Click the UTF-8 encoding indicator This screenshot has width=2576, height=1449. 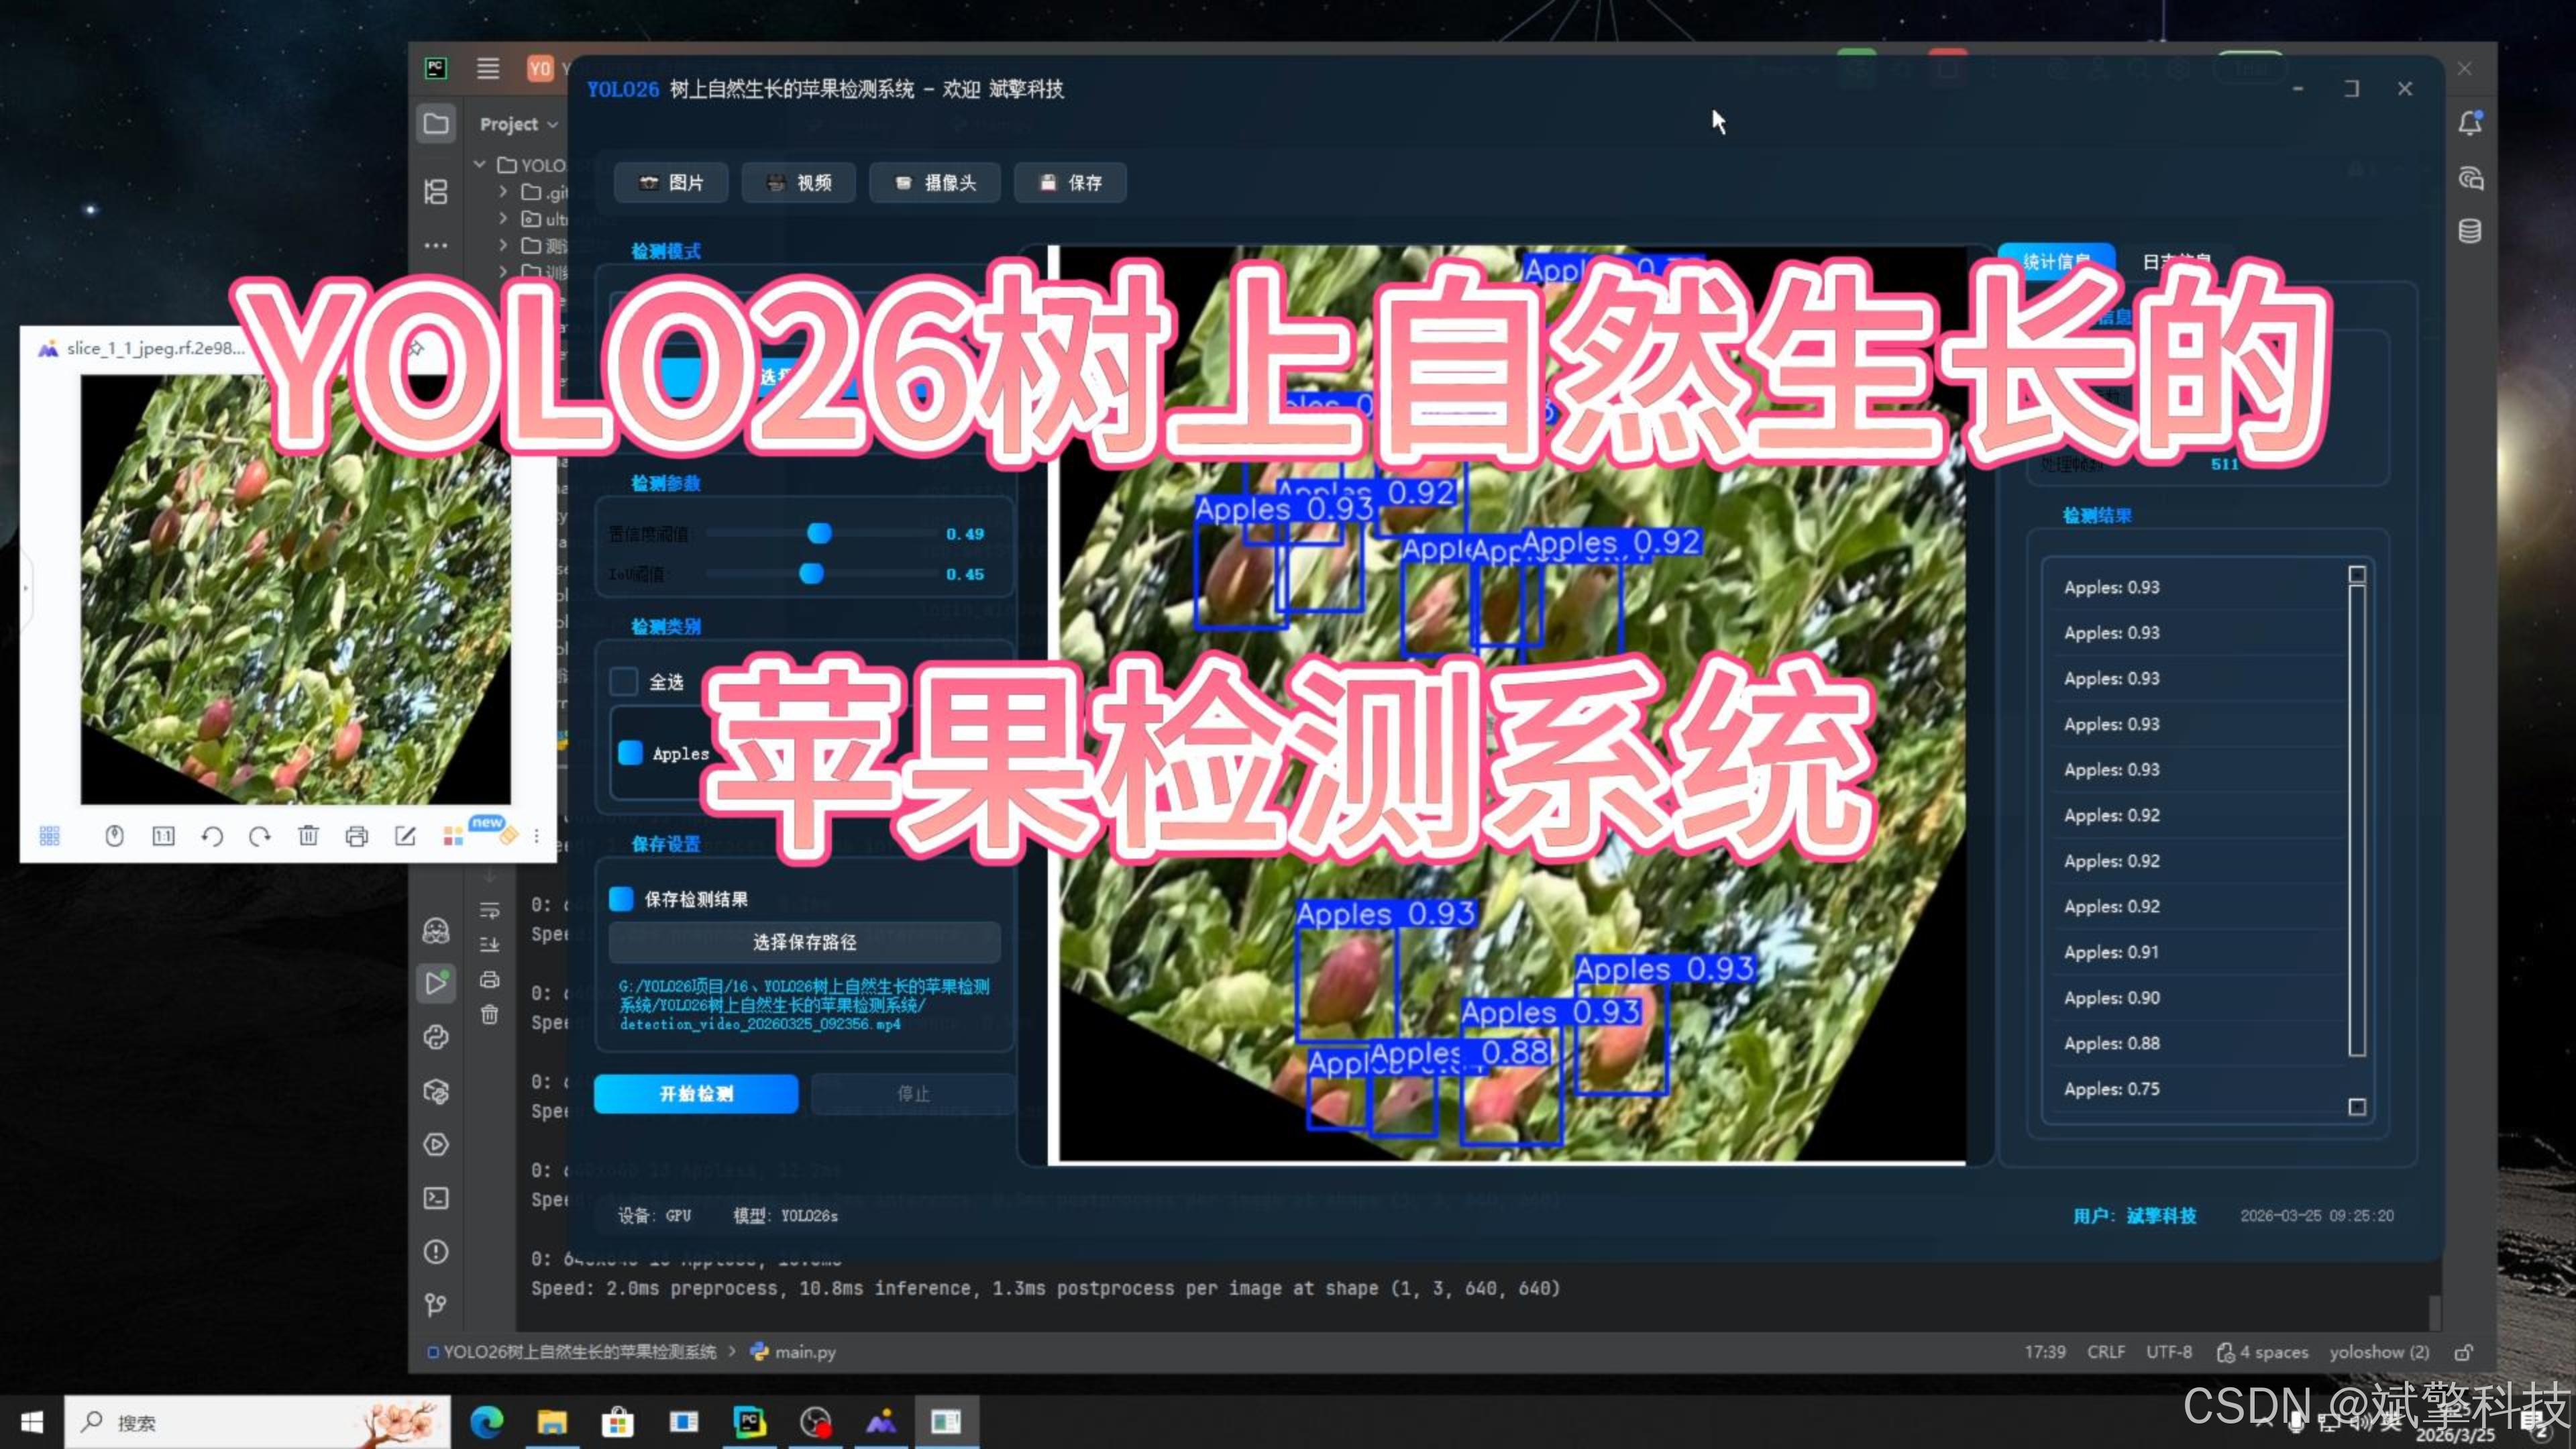(x=2169, y=1352)
